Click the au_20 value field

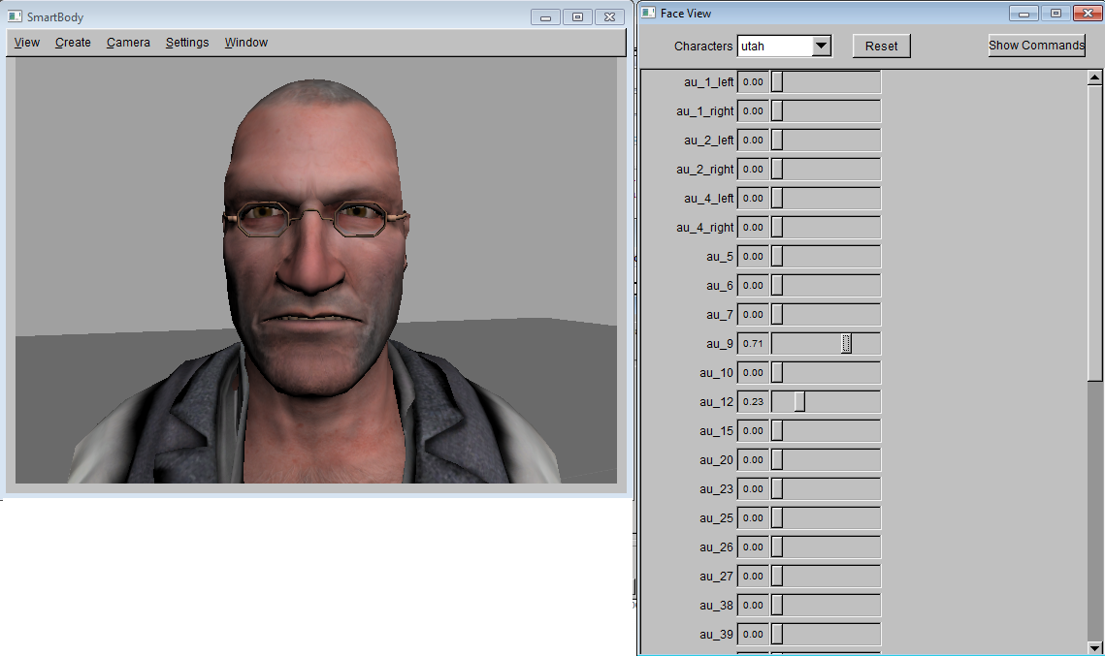coord(754,459)
